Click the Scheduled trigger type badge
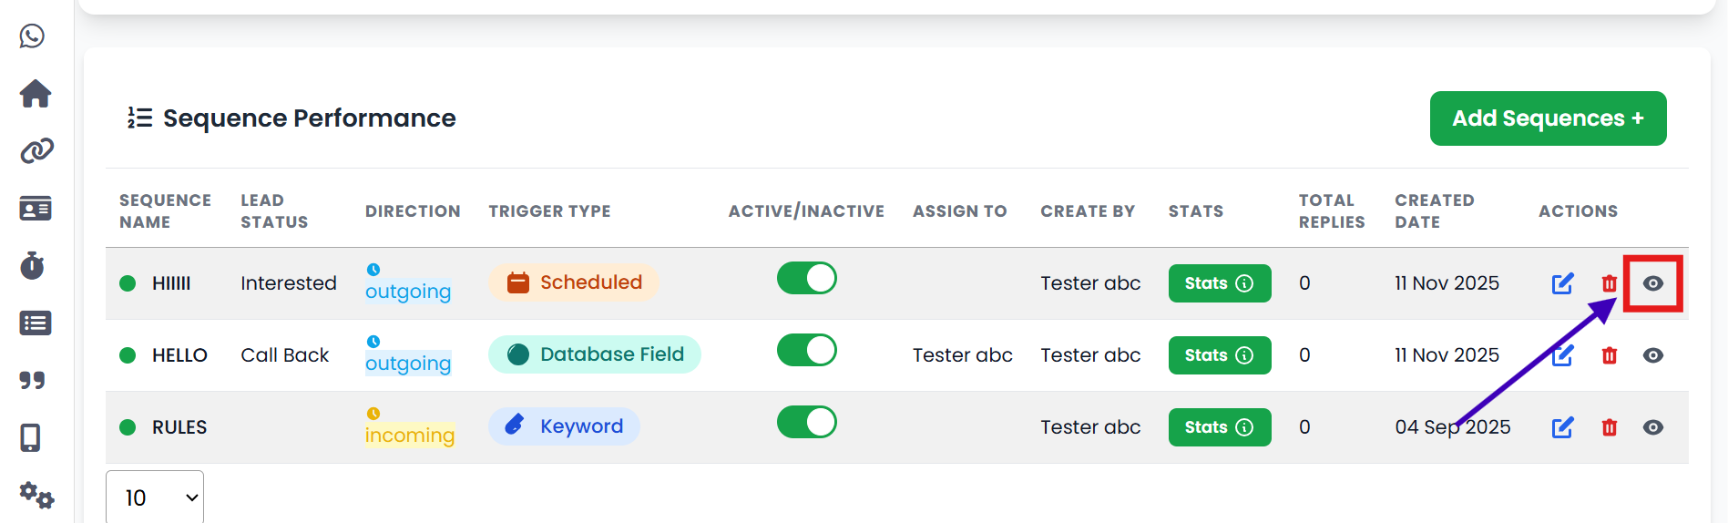 (574, 282)
